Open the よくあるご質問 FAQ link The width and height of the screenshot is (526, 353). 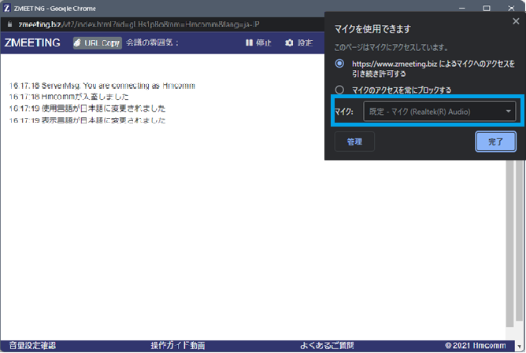(327, 346)
